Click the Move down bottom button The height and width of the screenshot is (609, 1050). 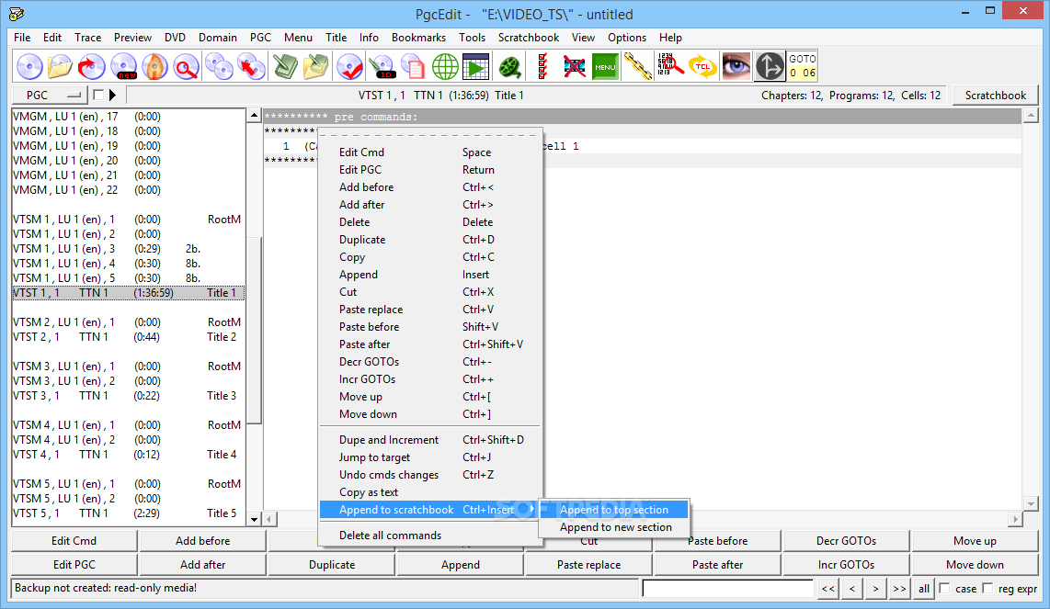point(975,565)
